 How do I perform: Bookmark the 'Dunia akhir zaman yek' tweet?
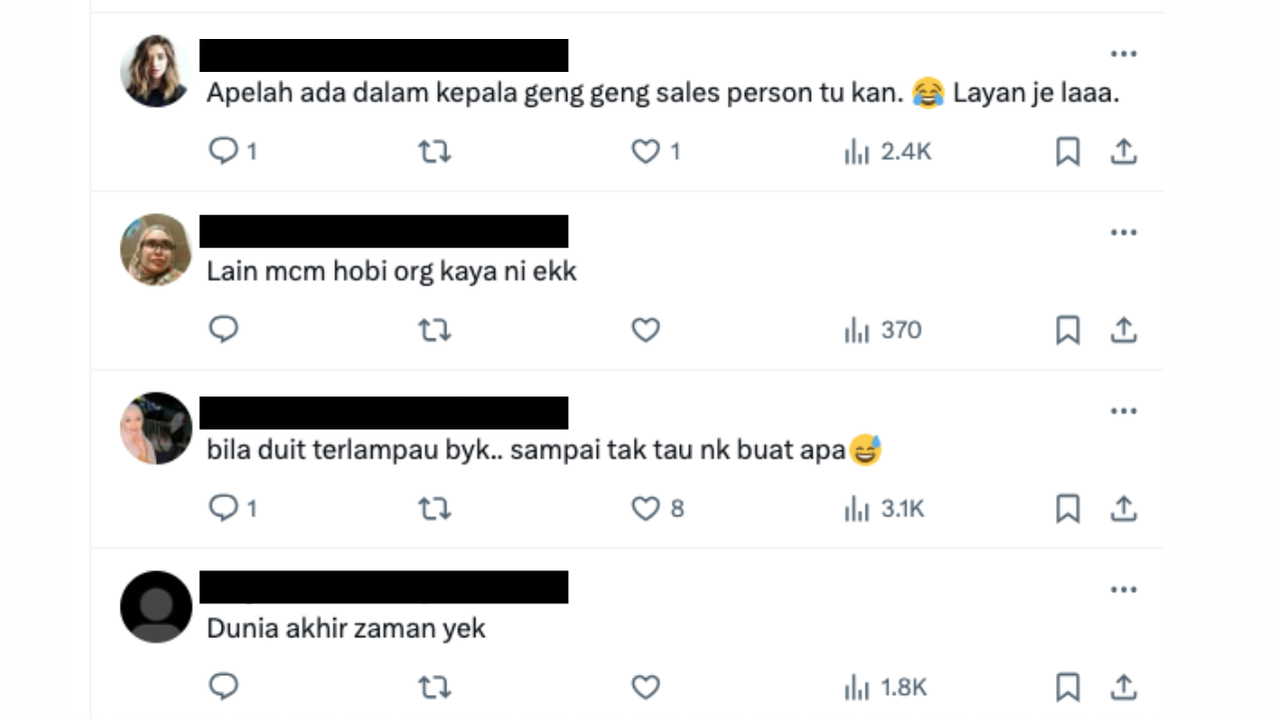coord(1067,687)
